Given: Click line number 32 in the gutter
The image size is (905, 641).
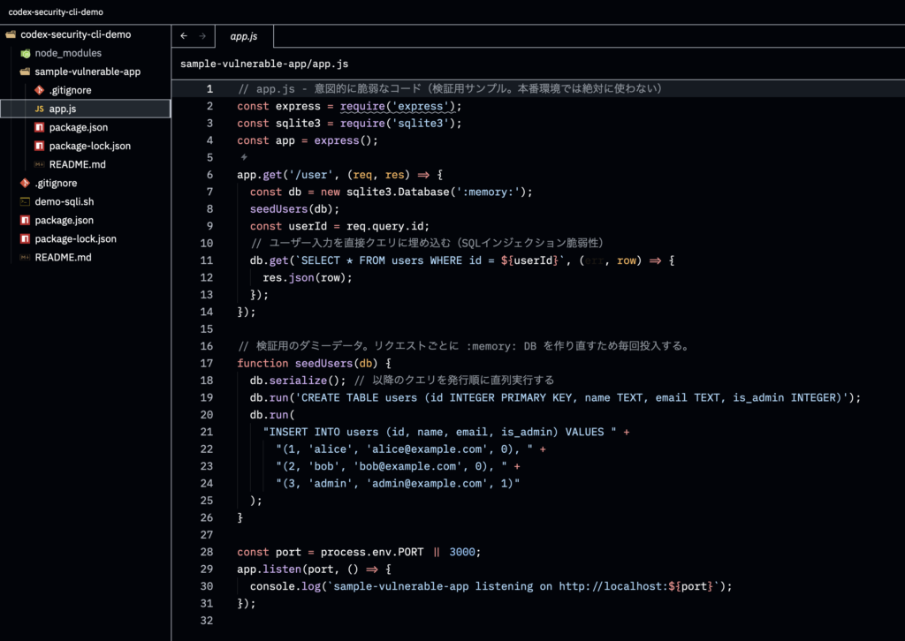Looking at the screenshot, I should 207,620.
